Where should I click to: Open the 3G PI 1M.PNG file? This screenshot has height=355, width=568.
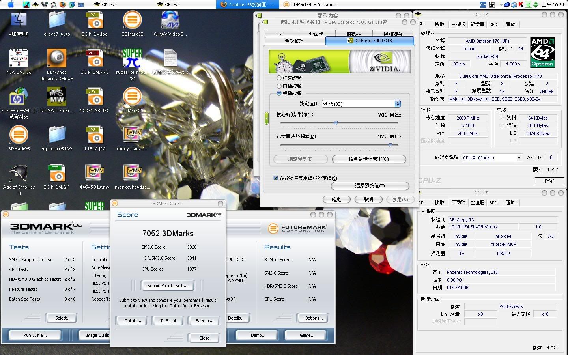point(95,62)
